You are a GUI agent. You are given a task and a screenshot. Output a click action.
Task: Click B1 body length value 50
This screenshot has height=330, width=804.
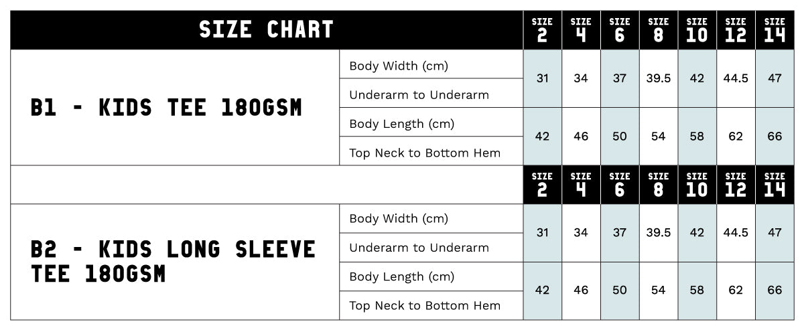pyautogui.click(x=619, y=137)
